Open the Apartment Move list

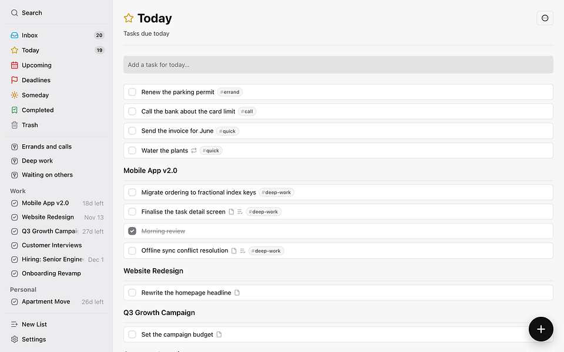point(58,302)
